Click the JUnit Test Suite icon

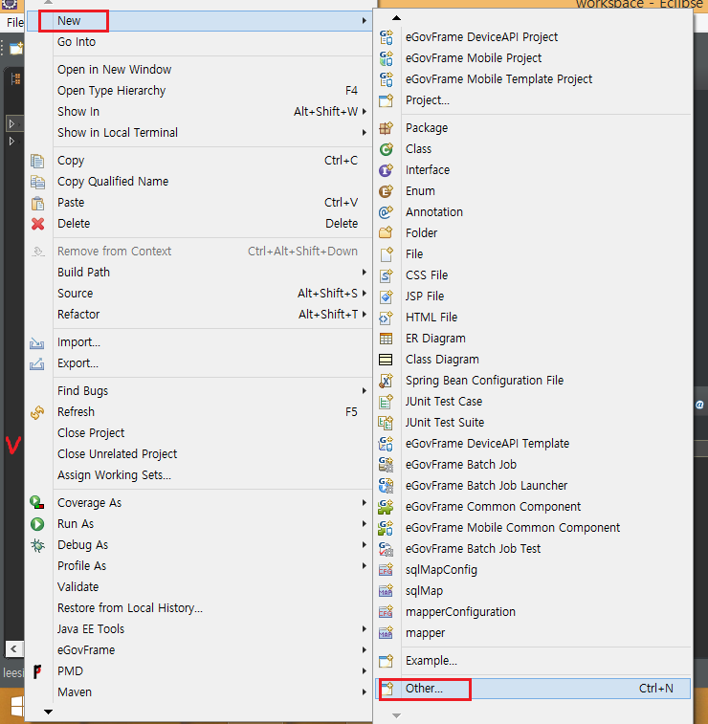click(x=387, y=423)
